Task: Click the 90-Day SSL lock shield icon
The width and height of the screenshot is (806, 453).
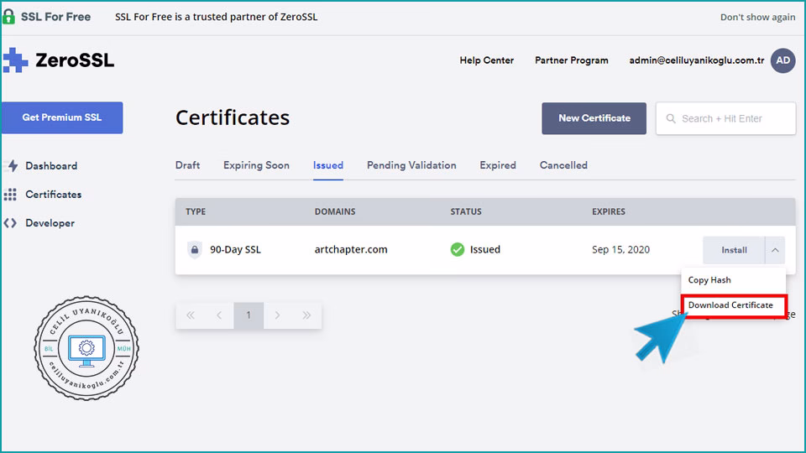Action: [x=195, y=249]
